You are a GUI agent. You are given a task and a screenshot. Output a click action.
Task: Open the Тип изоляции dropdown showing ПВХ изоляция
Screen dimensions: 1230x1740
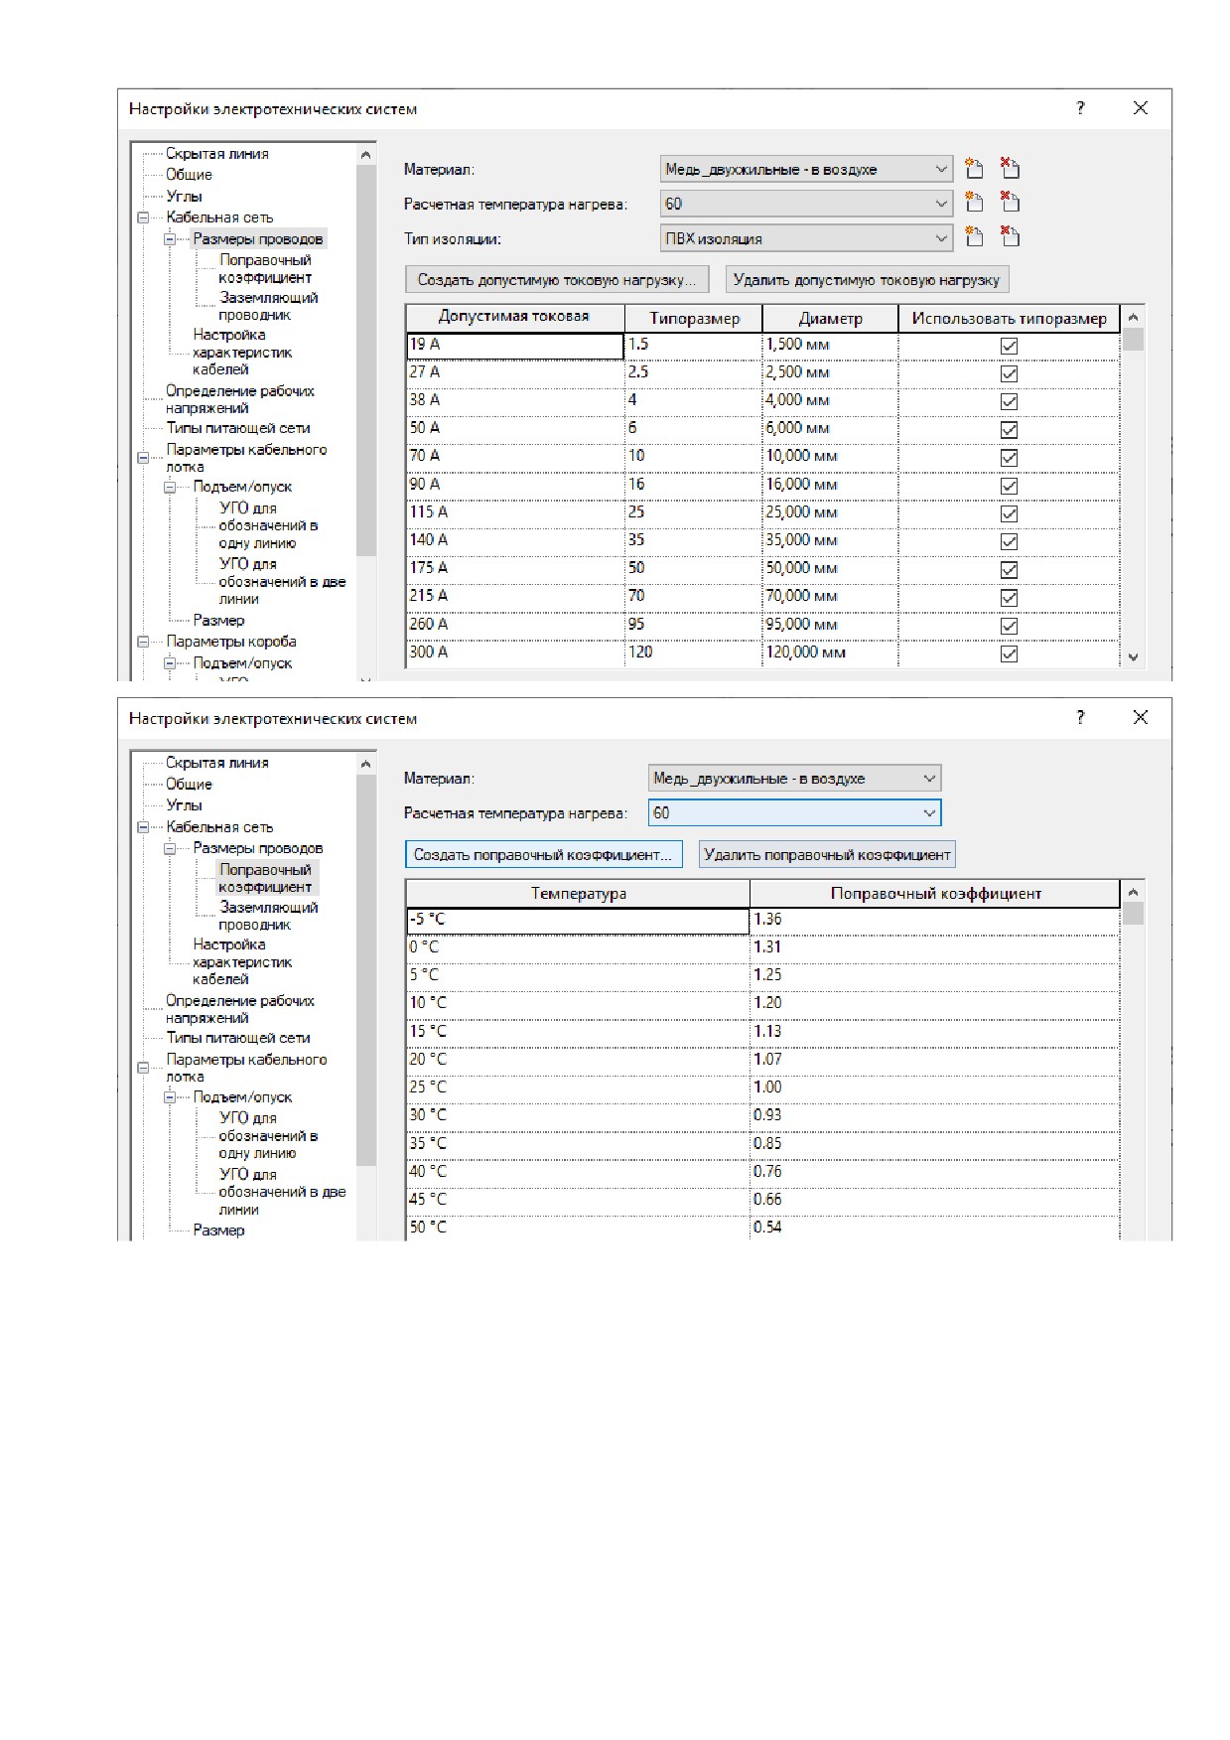806,238
